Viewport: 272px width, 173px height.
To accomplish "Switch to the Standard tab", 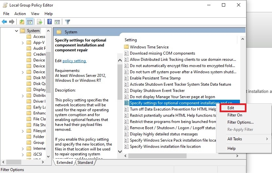I will [x=85, y=163].
